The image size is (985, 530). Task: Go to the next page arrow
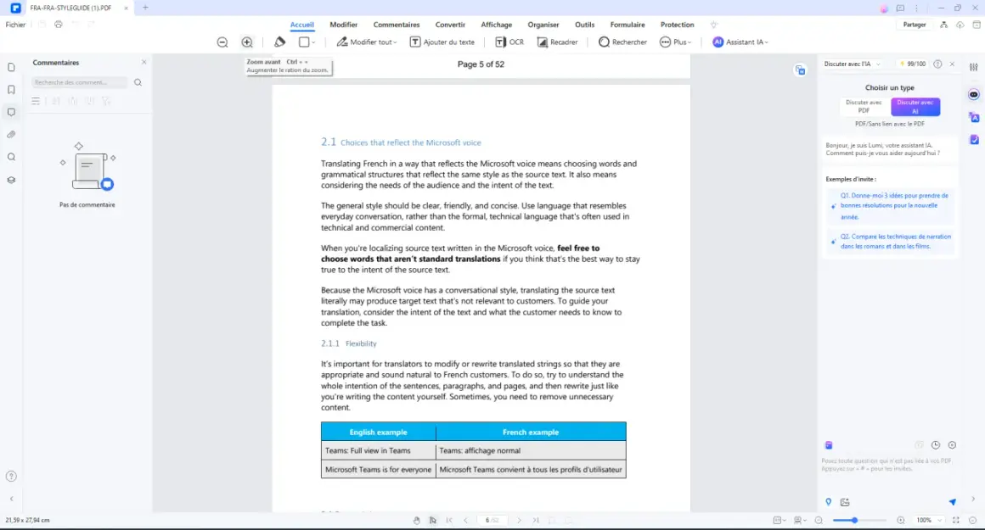(x=519, y=520)
